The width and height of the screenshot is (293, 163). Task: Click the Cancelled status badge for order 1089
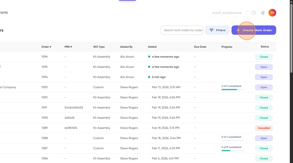coord(264,128)
